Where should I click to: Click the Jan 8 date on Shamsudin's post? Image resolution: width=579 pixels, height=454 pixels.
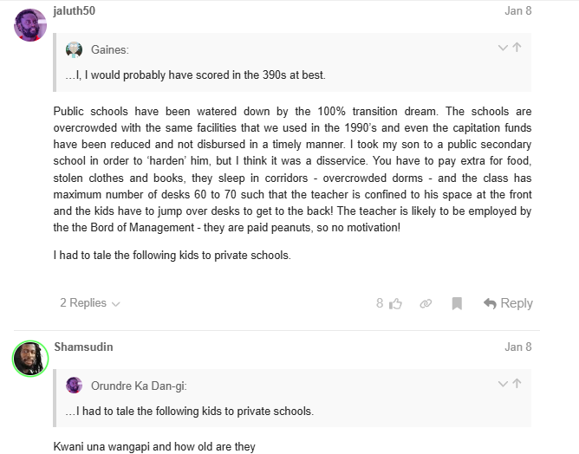pos(517,347)
